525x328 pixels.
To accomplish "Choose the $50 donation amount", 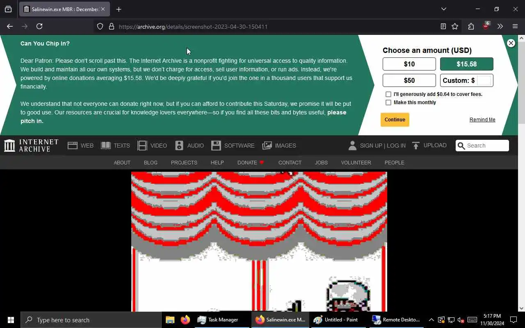I will coord(409,80).
